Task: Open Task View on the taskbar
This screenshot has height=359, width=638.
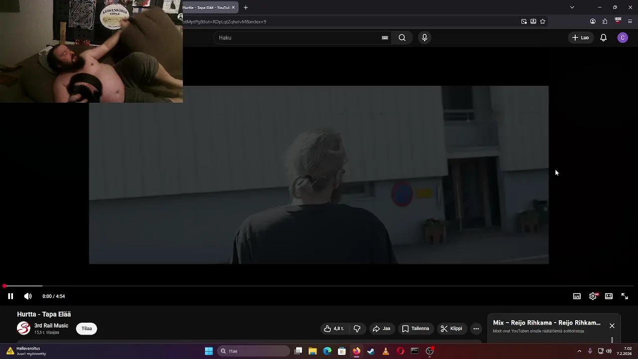Action: tap(298, 351)
